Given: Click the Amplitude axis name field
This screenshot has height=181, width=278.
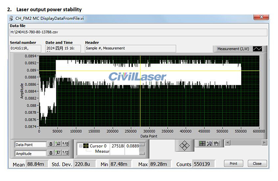Looking at the screenshot, I should [x=31, y=153].
